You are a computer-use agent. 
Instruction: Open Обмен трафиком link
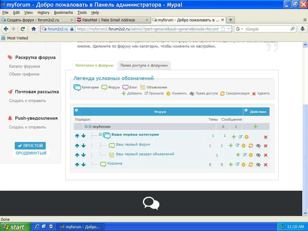click(x=24, y=74)
